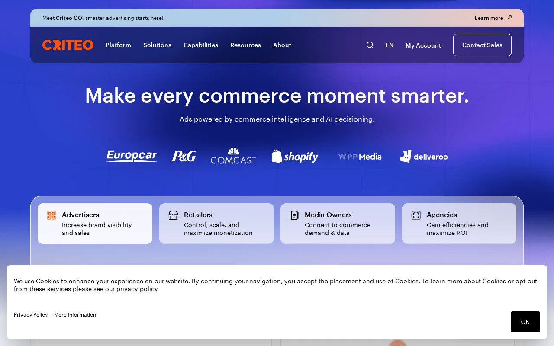Click 'Ads powered by commerce intelligence' subtitle

click(x=277, y=119)
